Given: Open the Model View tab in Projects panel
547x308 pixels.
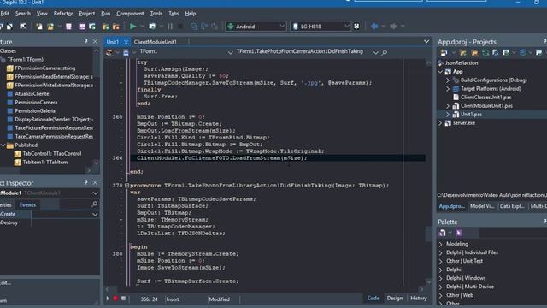Looking at the screenshot, I should [482, 206].
